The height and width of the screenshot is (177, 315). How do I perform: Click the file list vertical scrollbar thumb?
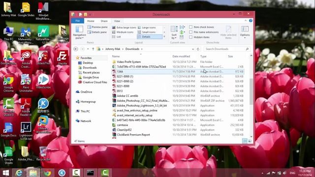tap(251, 91)
